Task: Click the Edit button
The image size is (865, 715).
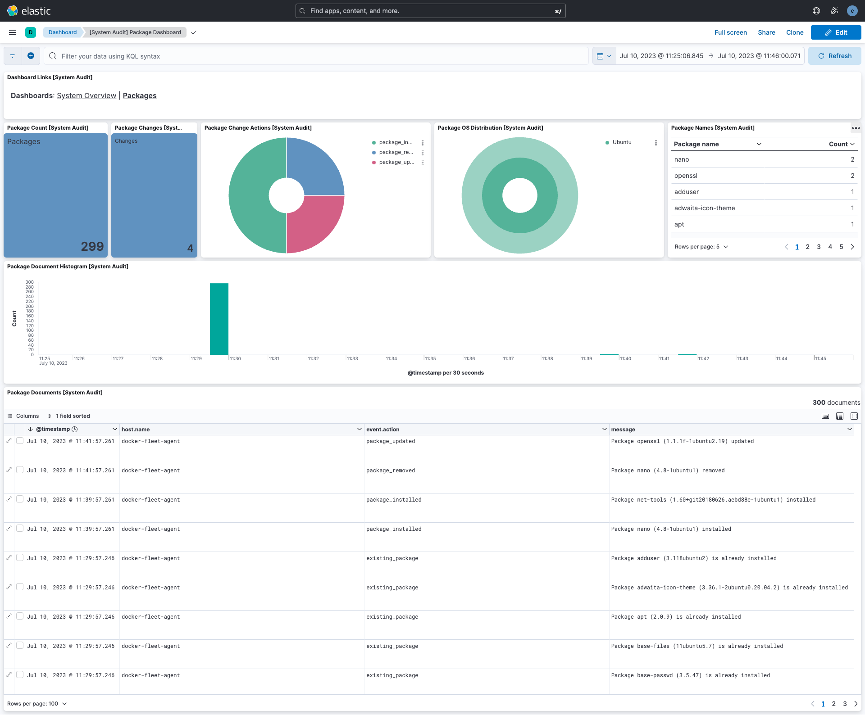Action: pyautogui.click(x=836, y=32)
